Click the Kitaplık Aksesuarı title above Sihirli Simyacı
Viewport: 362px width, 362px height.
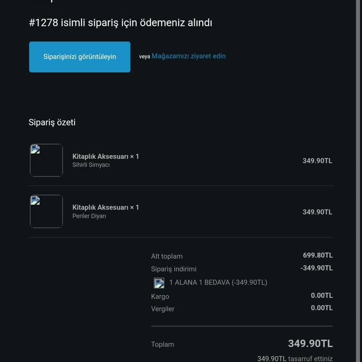pyautogui.click(x=106, y=156)
